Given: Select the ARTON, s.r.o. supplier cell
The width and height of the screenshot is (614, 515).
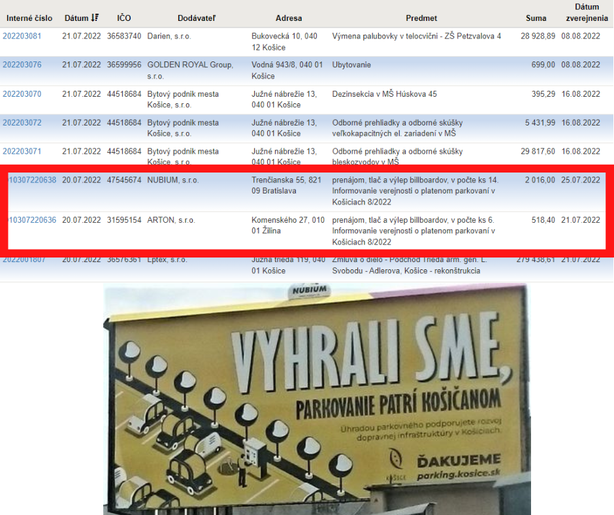Looking at the screenshot, I should (x=172, y=220).
